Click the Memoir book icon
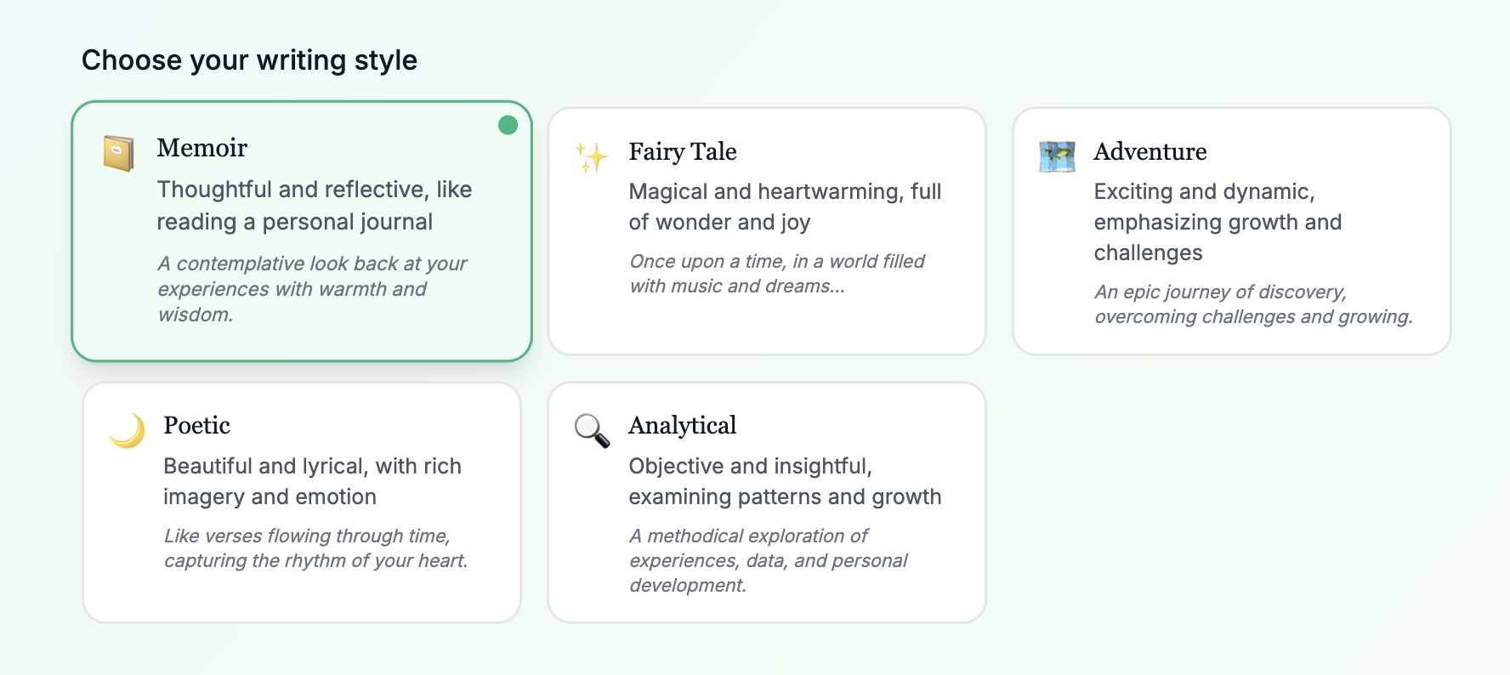The image size is (1510, 675). (119, 154)
